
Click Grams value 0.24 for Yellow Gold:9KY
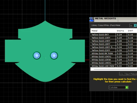119,35
